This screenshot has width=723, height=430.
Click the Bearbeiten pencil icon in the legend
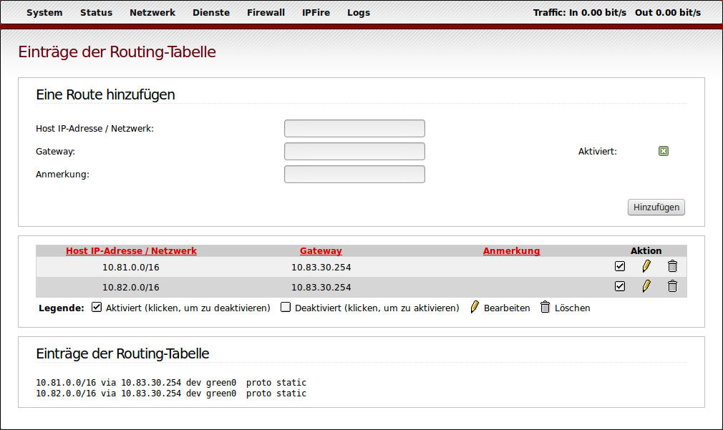(x=475, y=308)
